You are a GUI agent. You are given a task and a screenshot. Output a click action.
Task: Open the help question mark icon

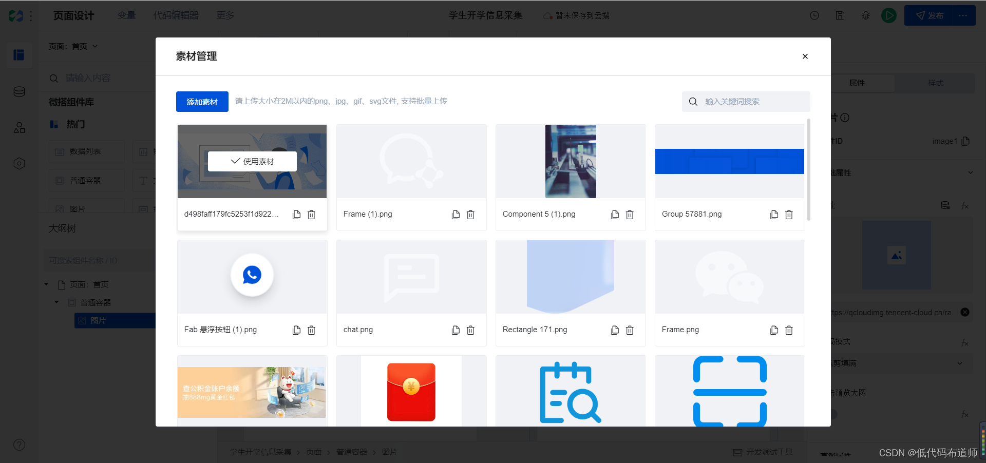(19, 445)
